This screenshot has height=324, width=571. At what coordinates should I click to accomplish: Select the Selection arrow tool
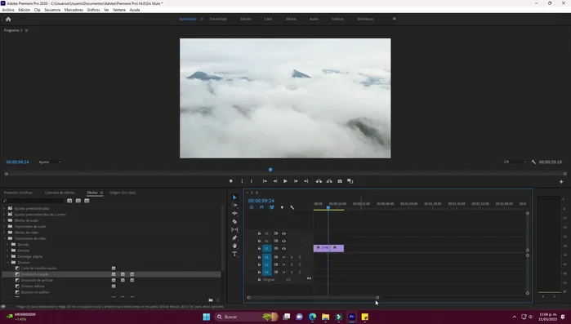(234, 197)
